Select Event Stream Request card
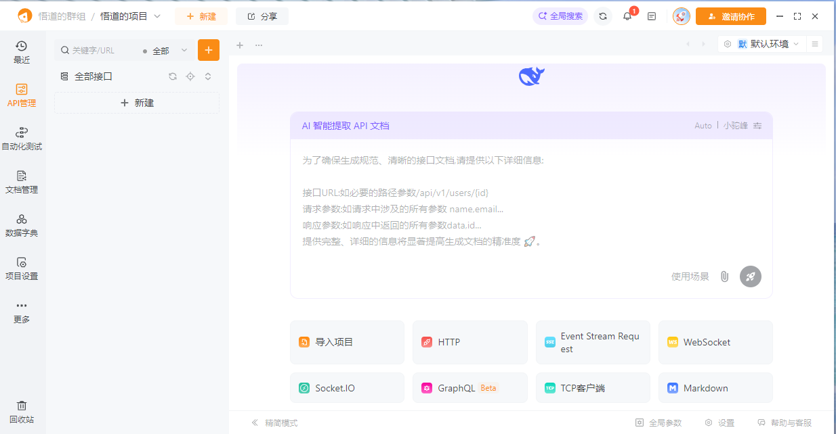Screen dimensions: 836x434 593,342
